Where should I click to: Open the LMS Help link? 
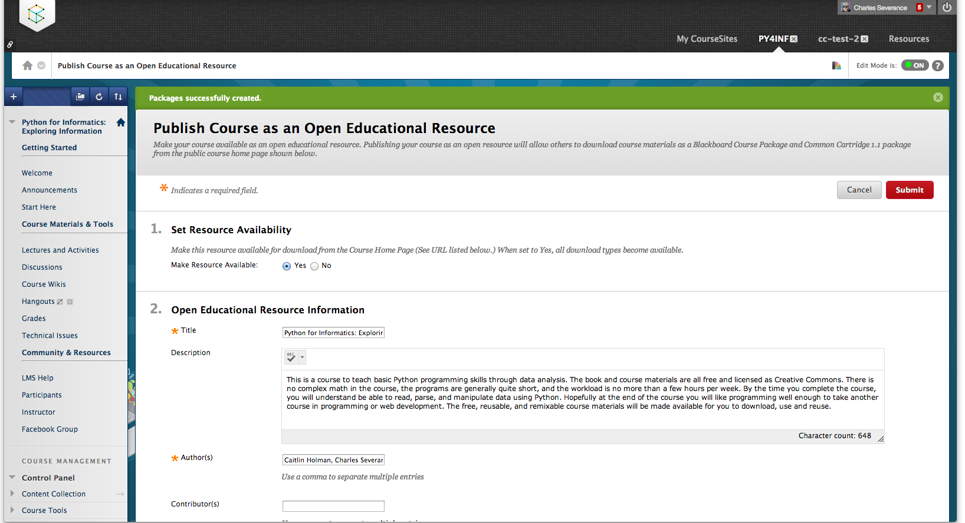[38, 378]
